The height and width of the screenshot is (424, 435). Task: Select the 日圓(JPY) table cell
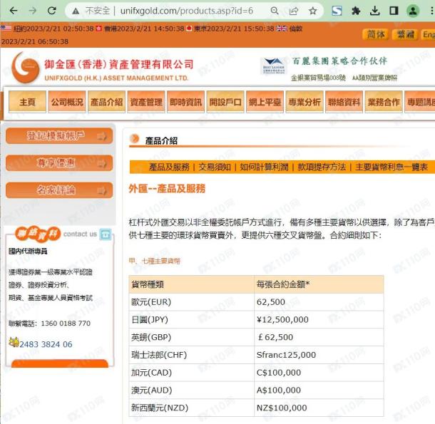click(191, 320)
